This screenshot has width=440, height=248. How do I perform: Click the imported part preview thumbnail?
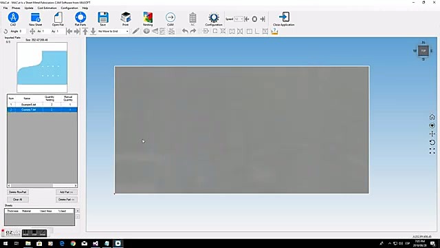(x=42, y=68)
